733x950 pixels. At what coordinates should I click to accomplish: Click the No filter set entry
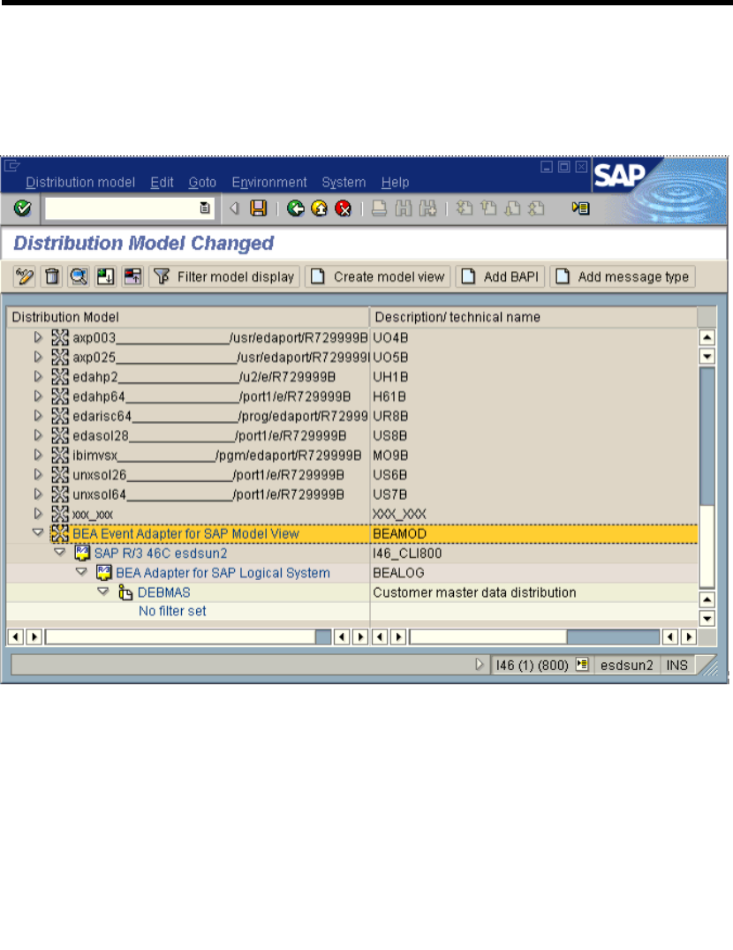172,611
